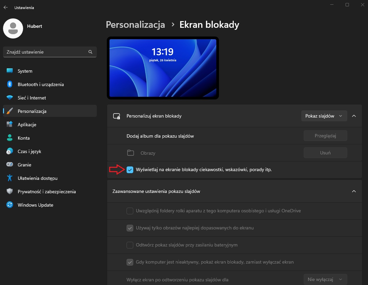Toggle slideshow on battery power checkbox
This screenshot has height=285, width=368.
click(x=130, y=245)
